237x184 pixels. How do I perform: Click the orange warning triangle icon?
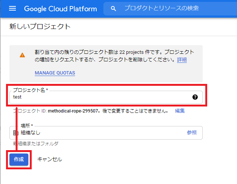22,55
